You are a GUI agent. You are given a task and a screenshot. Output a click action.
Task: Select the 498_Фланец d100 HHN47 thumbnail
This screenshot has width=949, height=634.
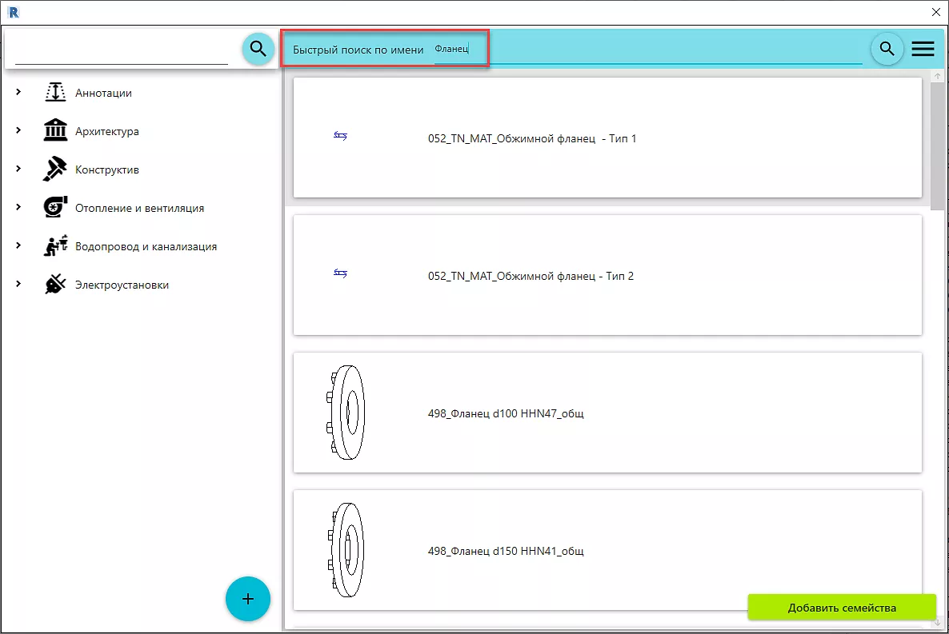click(x=346, y=413)
